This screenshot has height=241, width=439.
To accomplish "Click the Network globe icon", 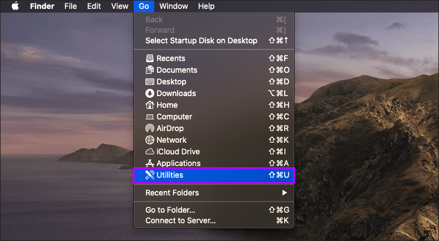I will click(x=150, y=140).
